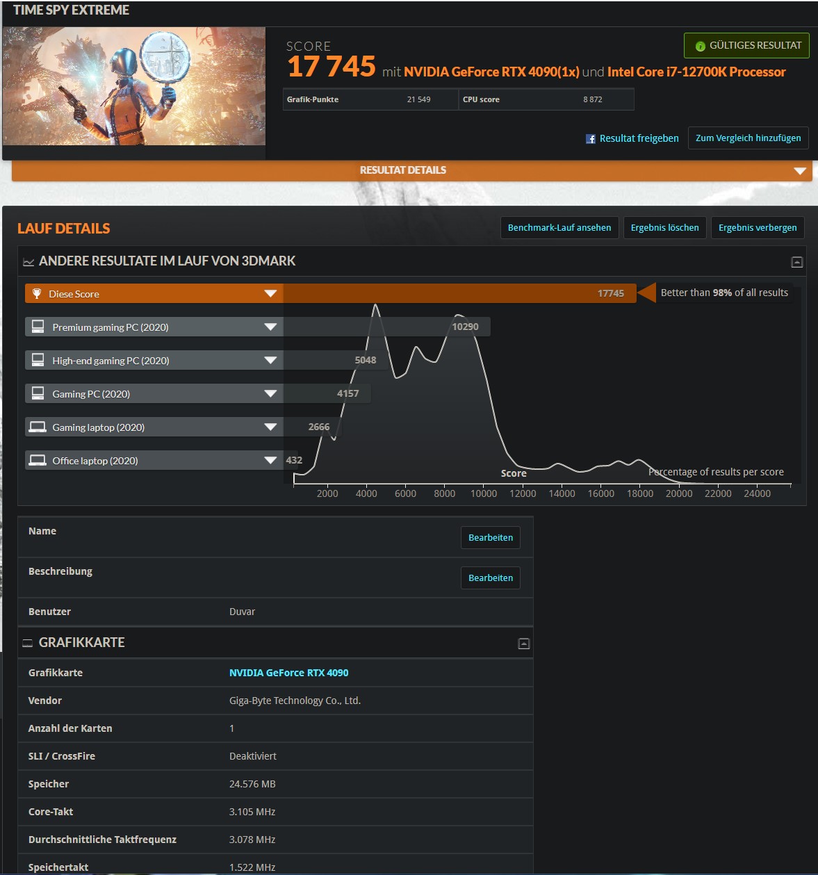Collapse the Andere Resultate section
Screen dimensions: 818x875
click(797, 262)
